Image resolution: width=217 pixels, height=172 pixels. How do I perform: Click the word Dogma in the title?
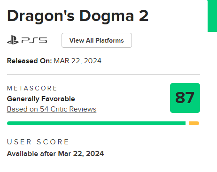[x=107, y=16]
